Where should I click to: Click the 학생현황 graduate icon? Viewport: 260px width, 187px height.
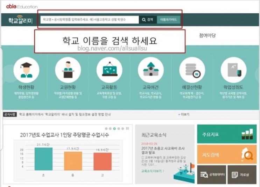(26, 70)
